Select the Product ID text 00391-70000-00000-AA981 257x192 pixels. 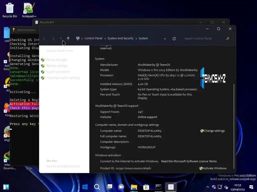(134, 168)
